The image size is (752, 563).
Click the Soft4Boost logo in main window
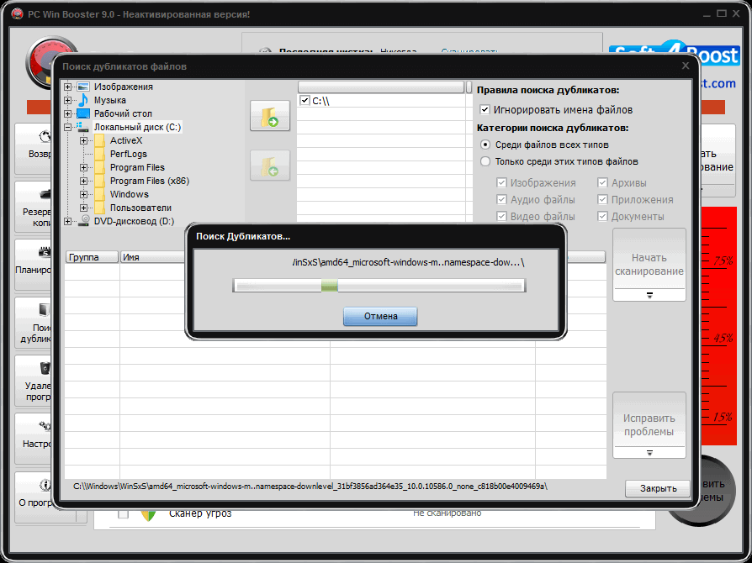pyautogui.click(x=675, y=55)
